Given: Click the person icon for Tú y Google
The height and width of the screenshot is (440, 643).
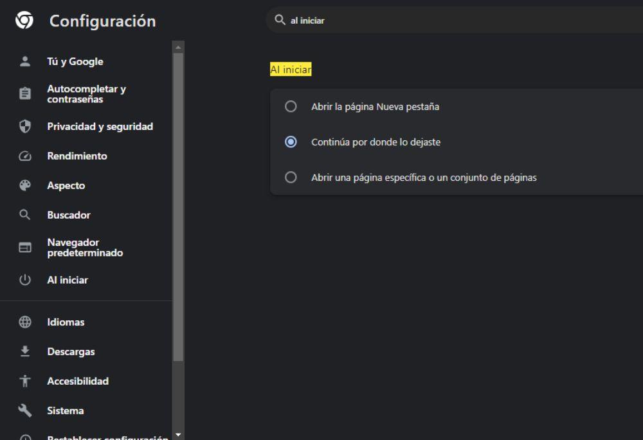Looking at the screenshot, I should click(x=25, y=62).
